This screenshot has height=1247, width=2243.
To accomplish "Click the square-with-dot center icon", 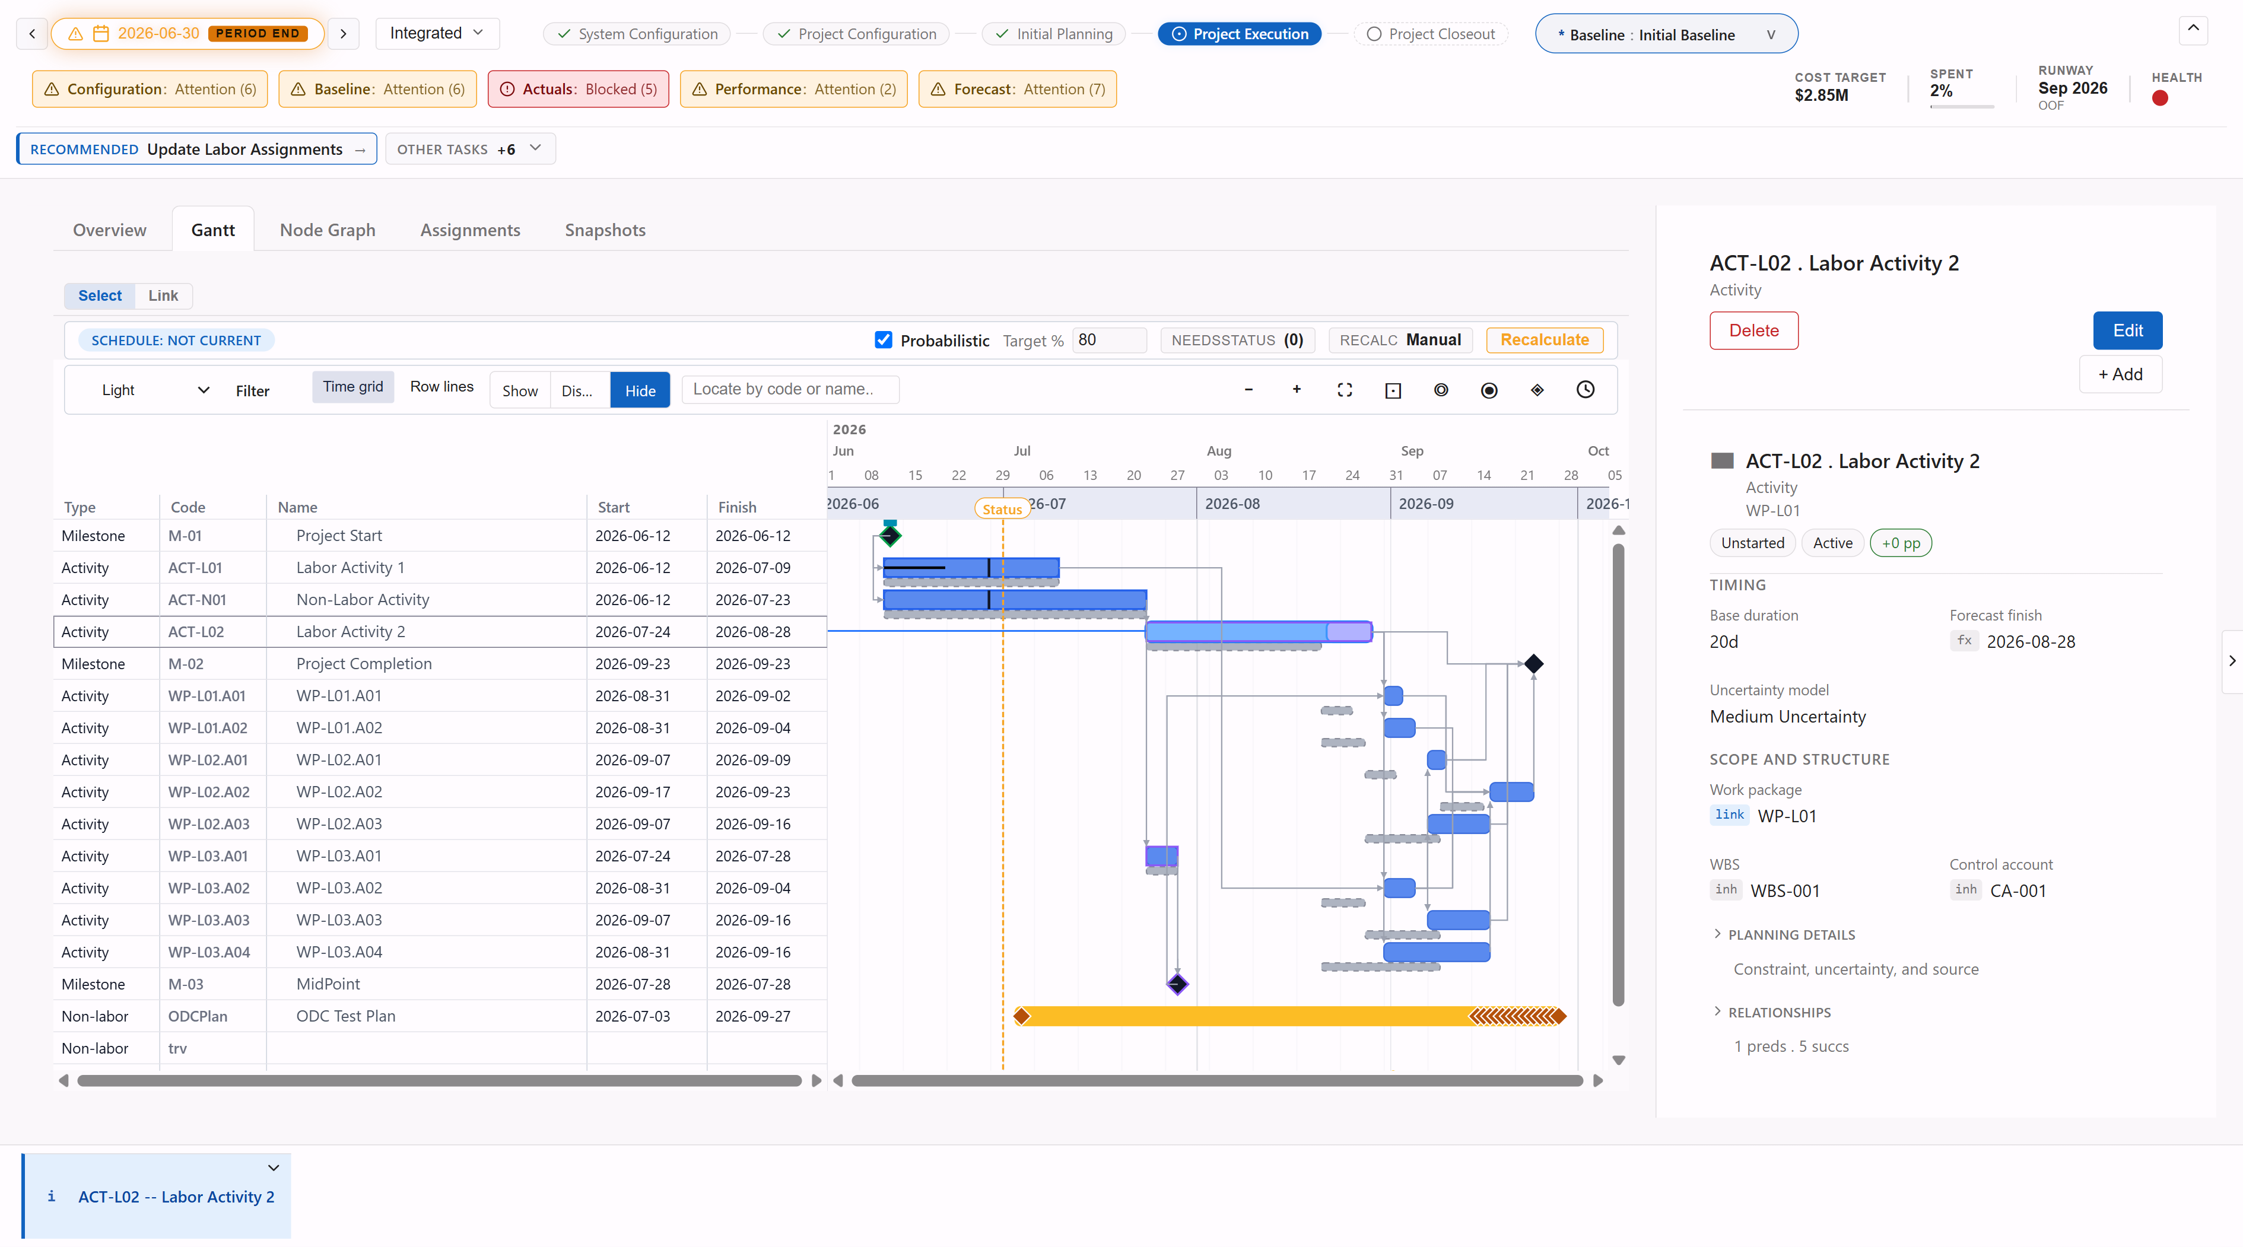I will click(x=1393, y=390).
